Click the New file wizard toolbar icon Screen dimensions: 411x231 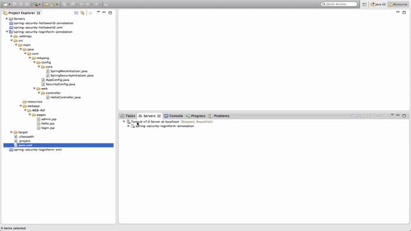click(6, 4)
